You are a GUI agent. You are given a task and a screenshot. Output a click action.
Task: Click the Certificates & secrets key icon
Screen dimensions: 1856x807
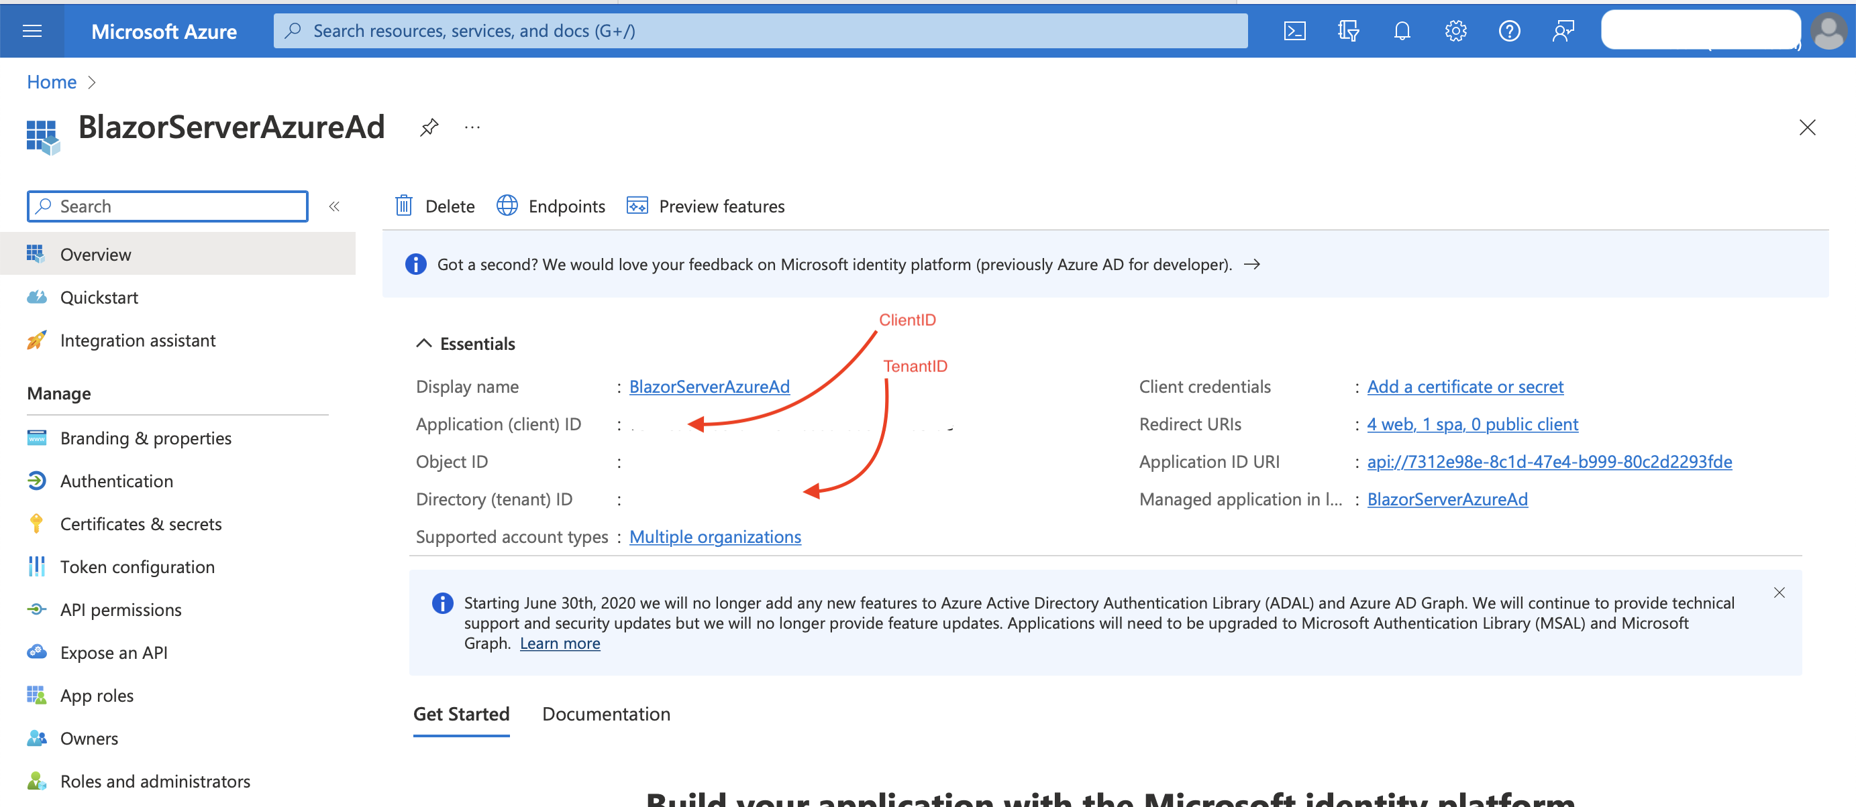click(37, 523)
